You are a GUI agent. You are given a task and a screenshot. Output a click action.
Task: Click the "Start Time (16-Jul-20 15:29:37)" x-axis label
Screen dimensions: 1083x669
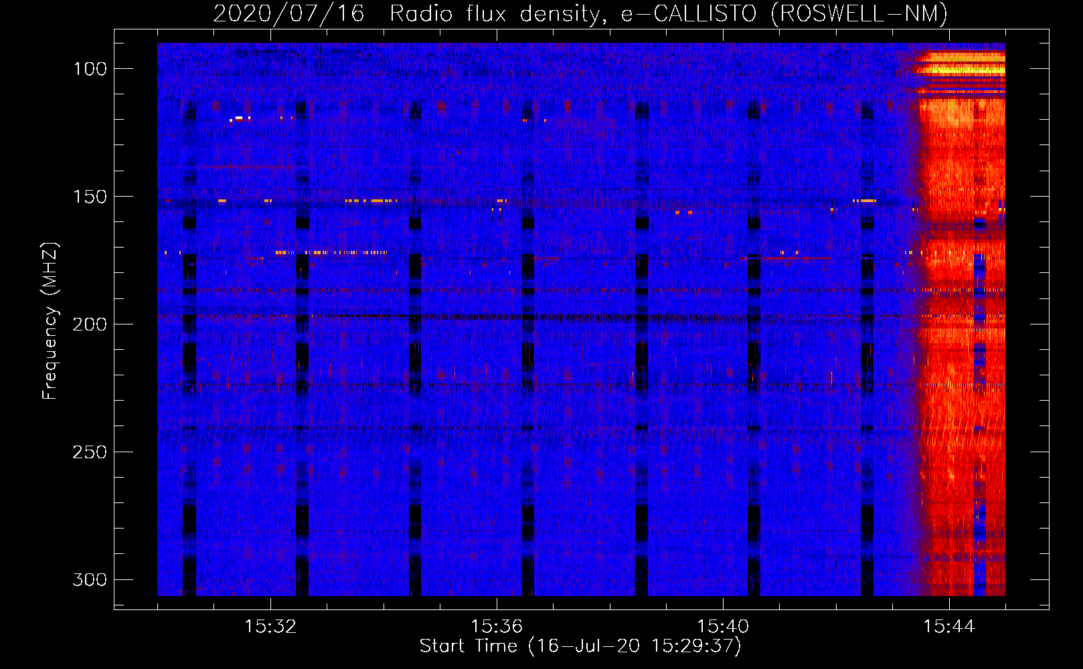pos(580,646)
